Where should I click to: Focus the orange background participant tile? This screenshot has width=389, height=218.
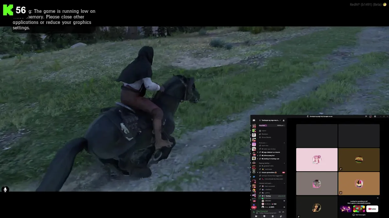pos(359,183)
